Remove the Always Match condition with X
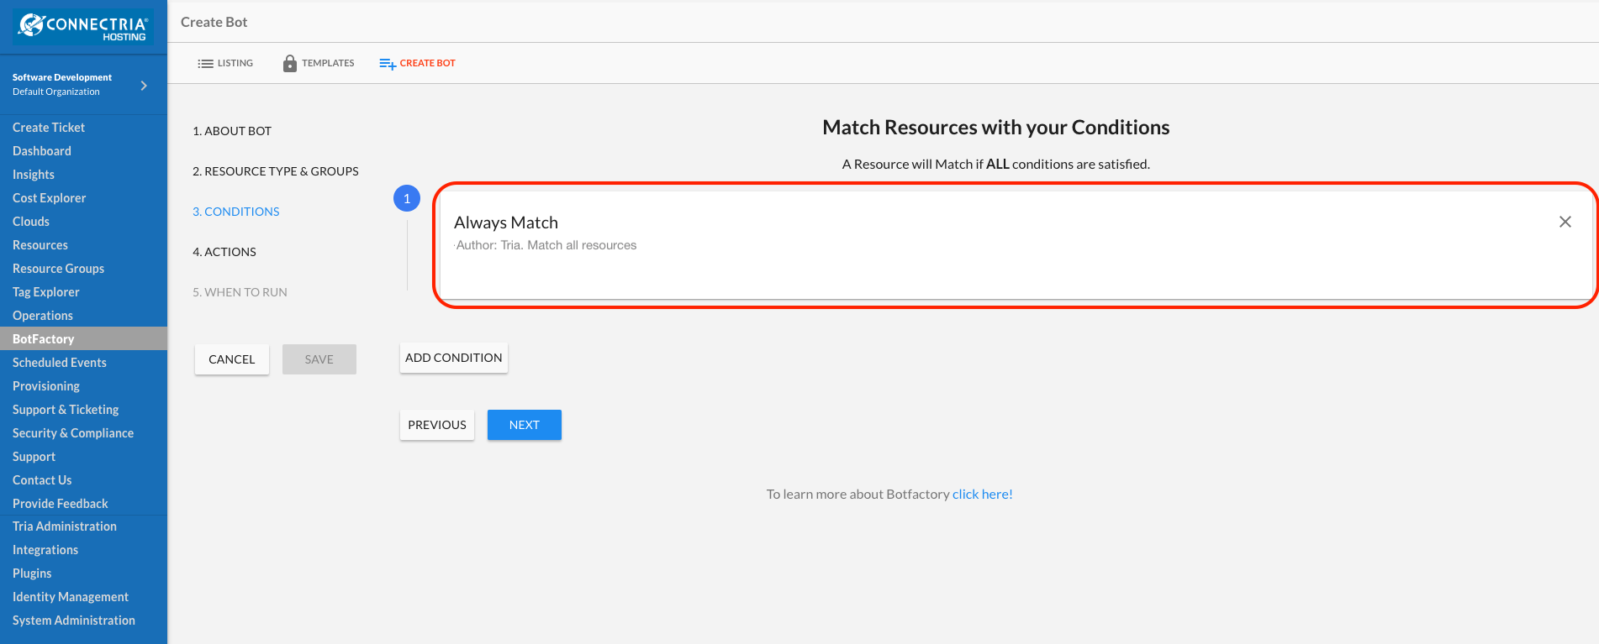Viewport: 1599px width, 644px height. [1565, 222]
